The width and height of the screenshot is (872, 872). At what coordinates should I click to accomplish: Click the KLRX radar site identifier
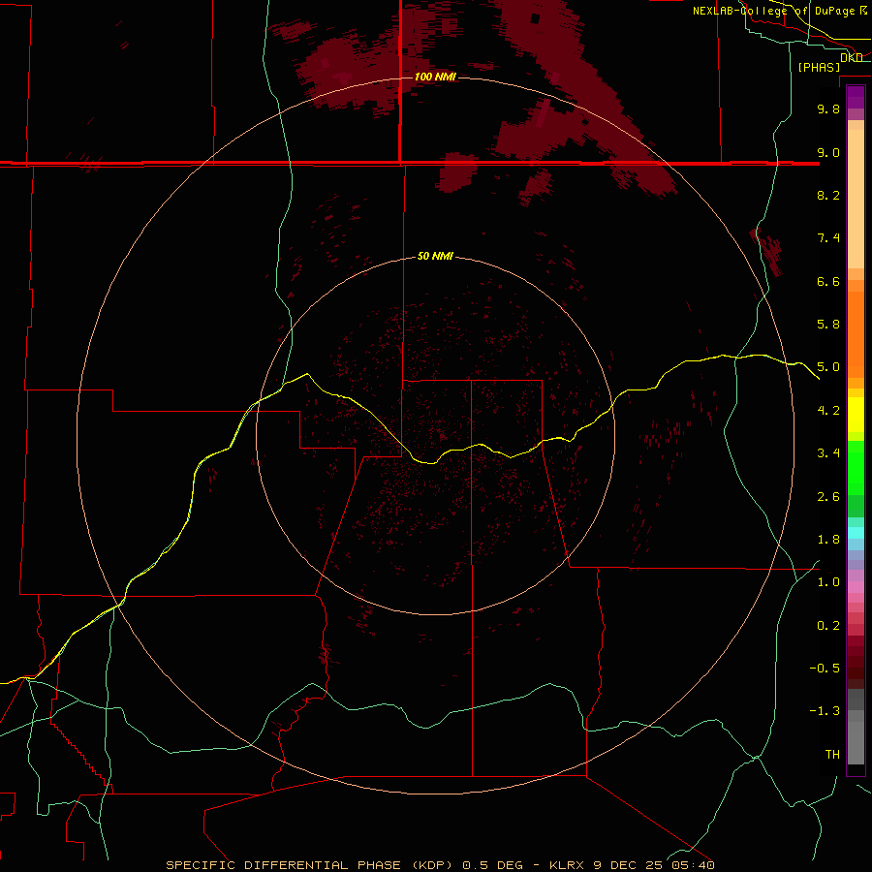tap(567, 865)
